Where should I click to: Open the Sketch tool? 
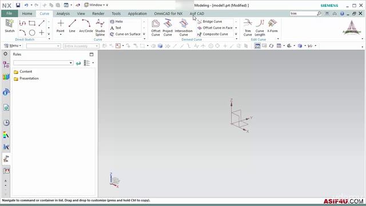[x=10, y=26]
